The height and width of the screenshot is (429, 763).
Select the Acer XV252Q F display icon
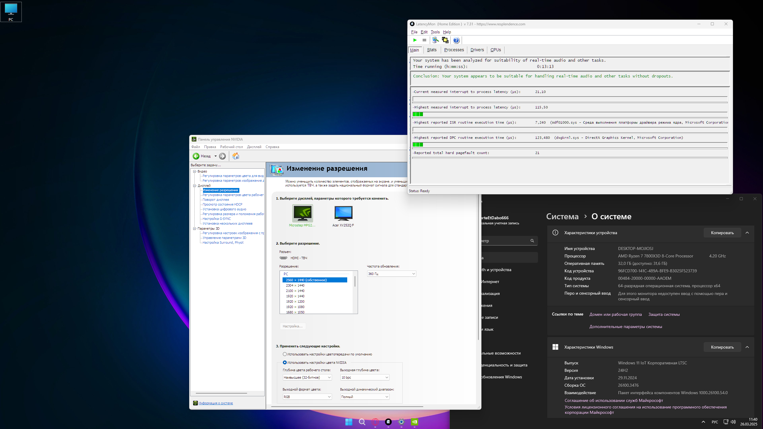pos(343,213)
